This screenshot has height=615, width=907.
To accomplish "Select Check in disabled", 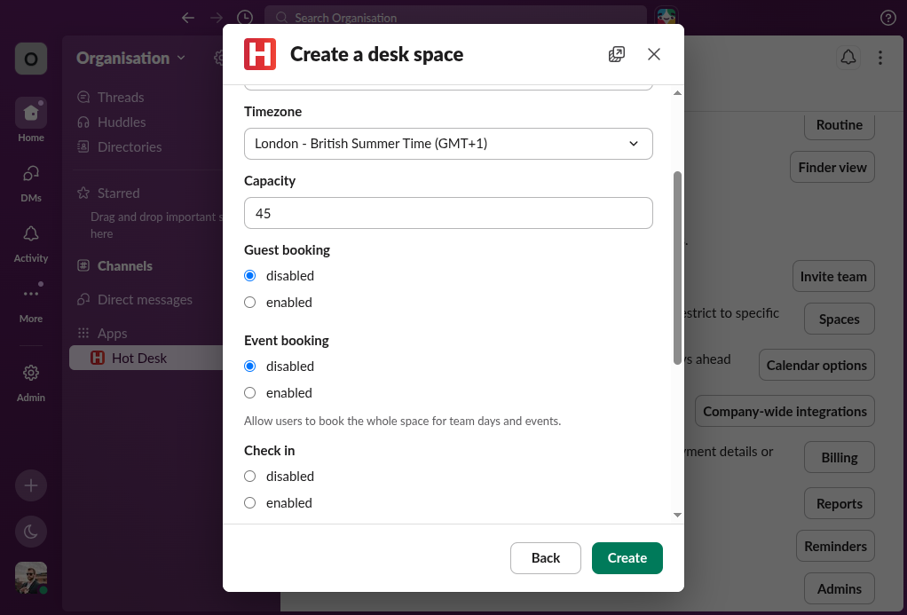I will point(250,477).
